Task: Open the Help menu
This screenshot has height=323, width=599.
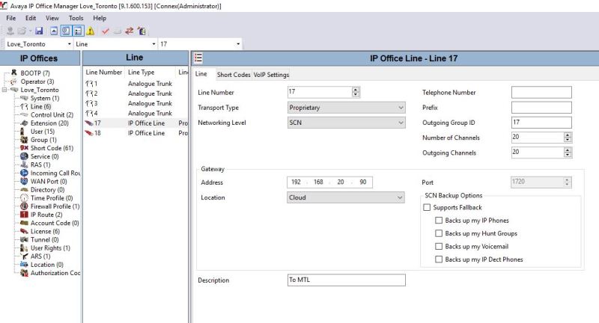Action: (x=100, y=18)
